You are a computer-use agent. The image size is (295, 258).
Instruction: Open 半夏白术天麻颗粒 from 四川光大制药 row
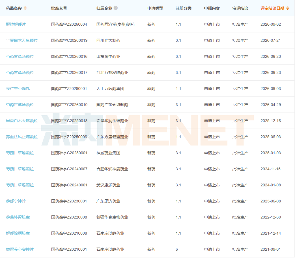tap(22, 41)
